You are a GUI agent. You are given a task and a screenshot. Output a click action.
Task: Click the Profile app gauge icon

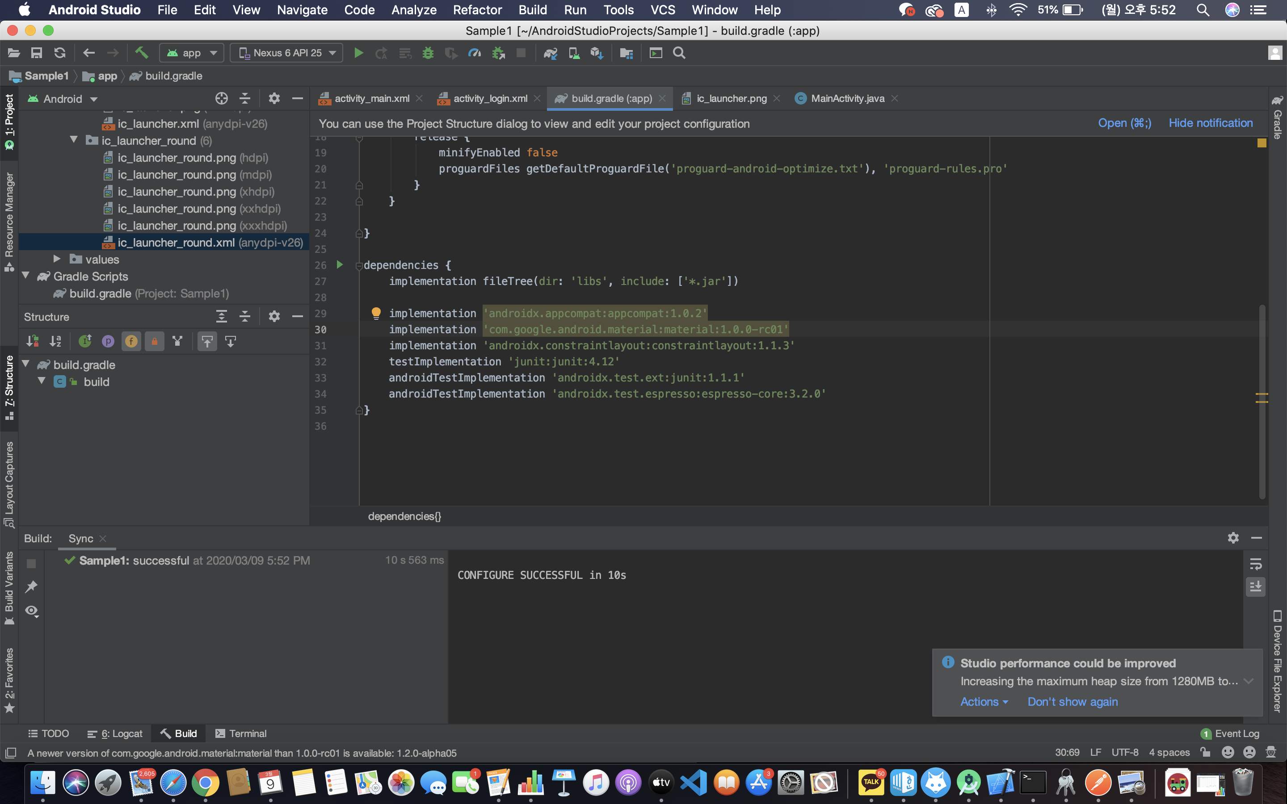474,53
